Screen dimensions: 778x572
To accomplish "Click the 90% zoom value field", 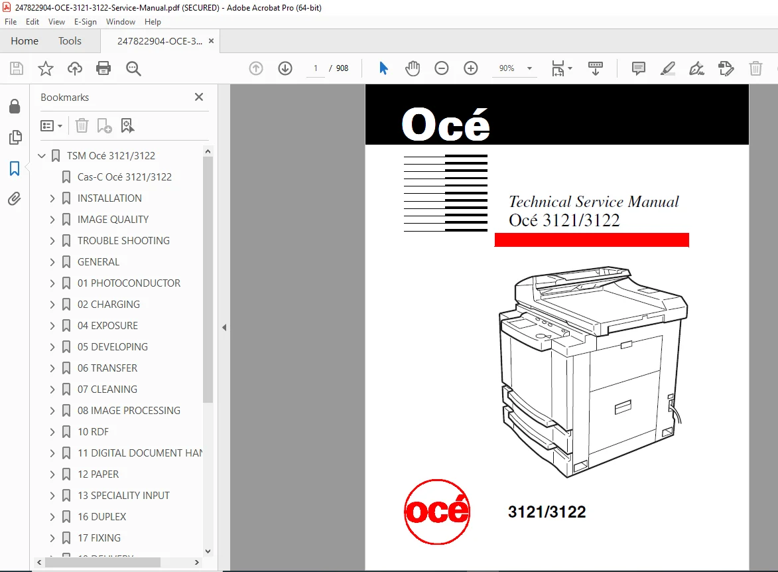I will pyautogui.click(x=507, y=68).
